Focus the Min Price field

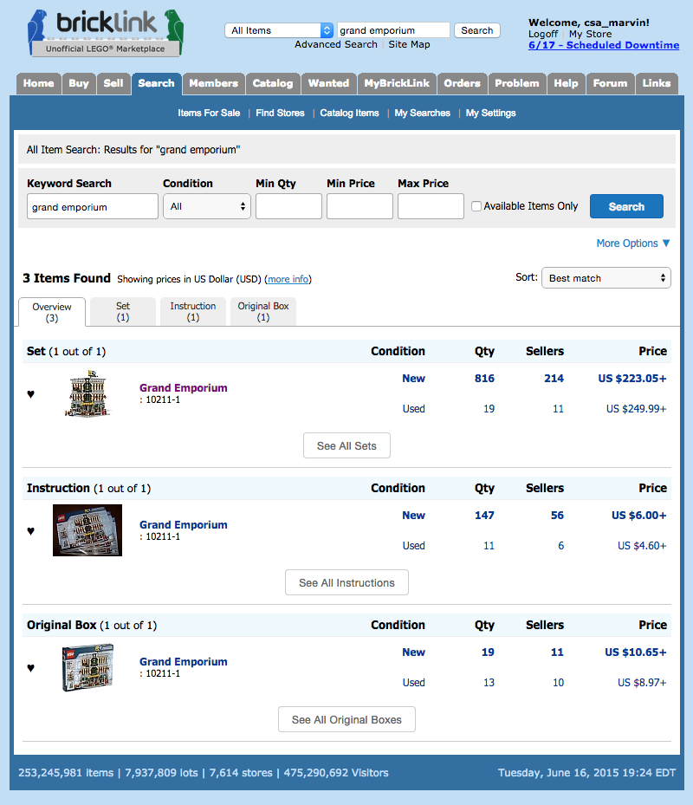pos(359,206)
